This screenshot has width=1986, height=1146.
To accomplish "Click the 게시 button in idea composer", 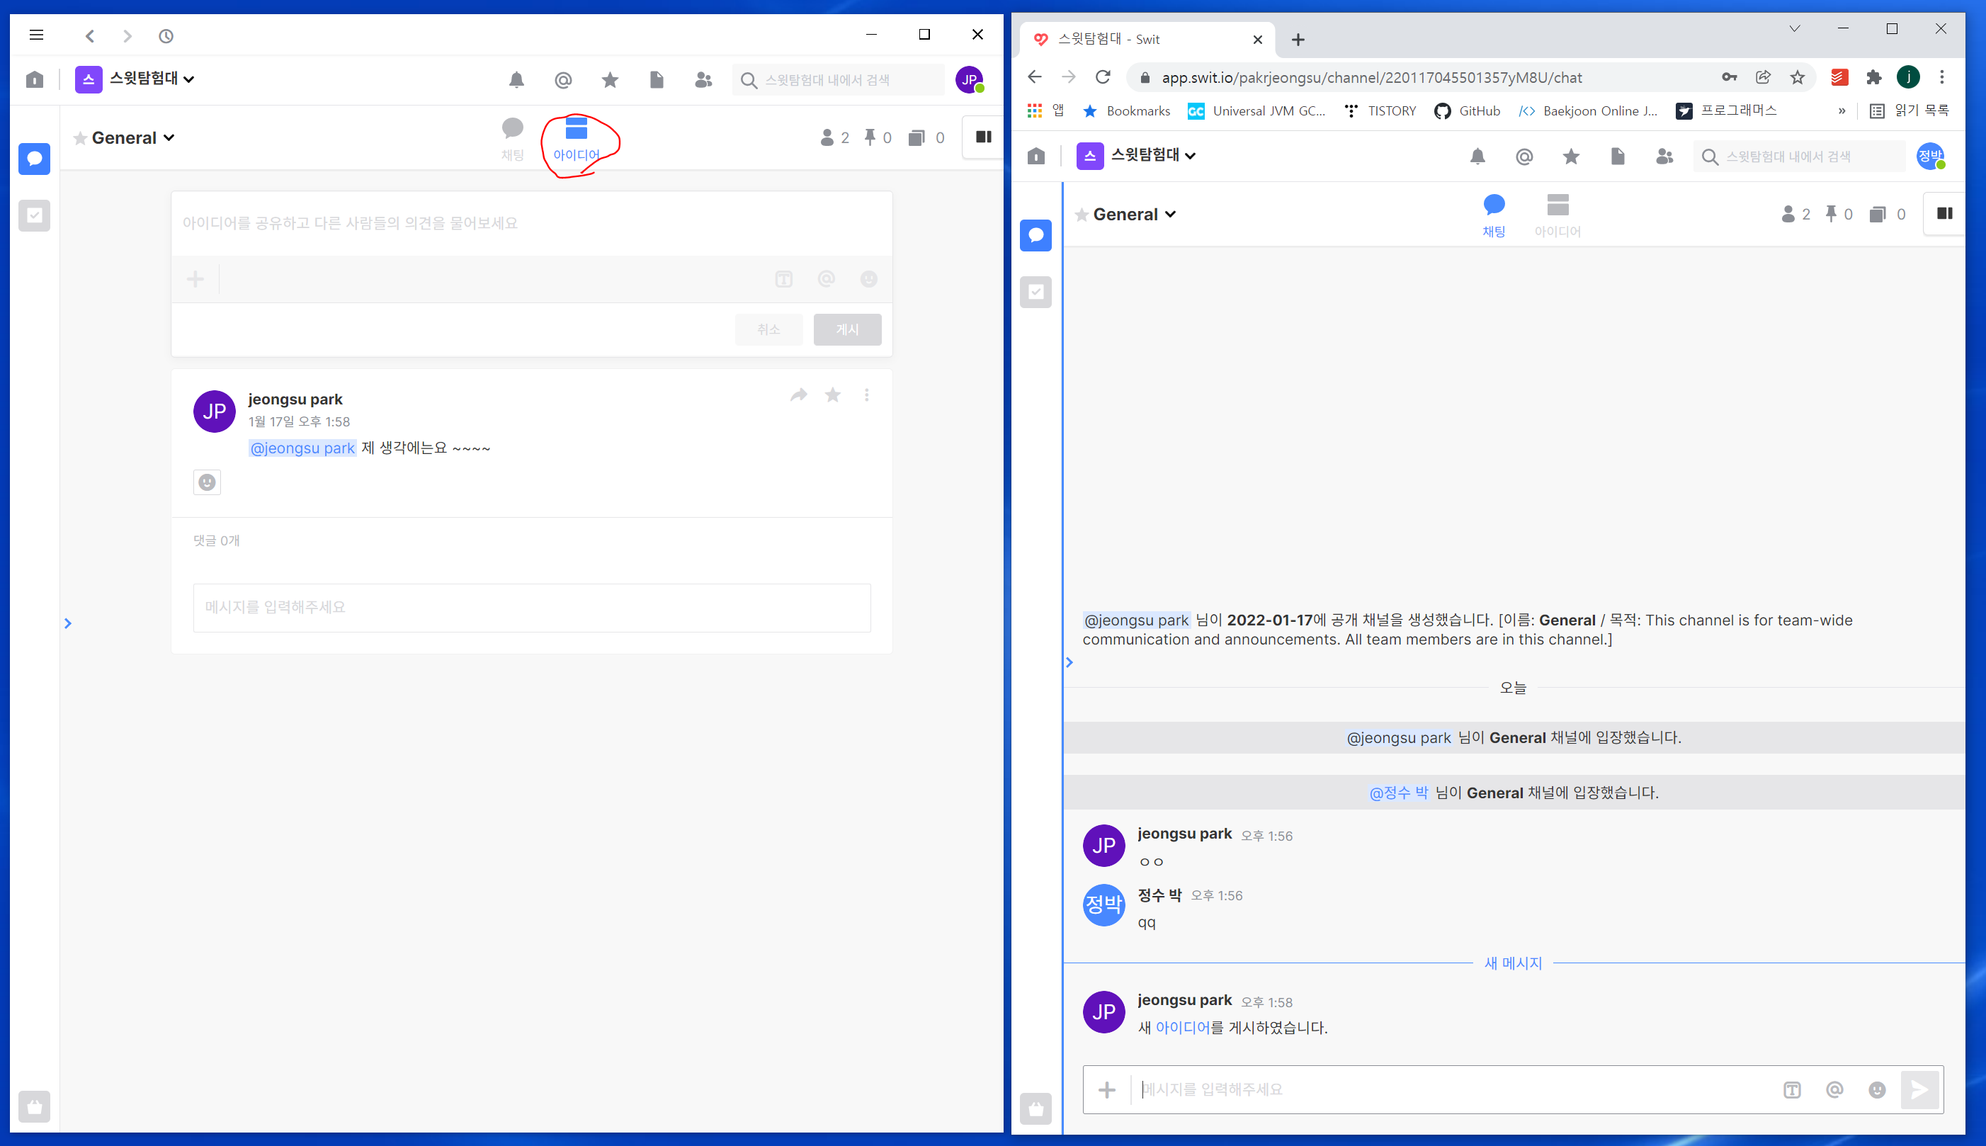I will point(846,329).
